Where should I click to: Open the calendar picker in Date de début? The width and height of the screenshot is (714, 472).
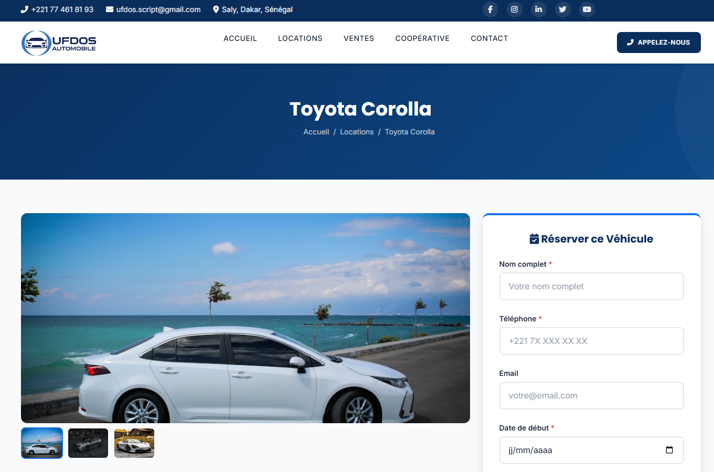669,450
